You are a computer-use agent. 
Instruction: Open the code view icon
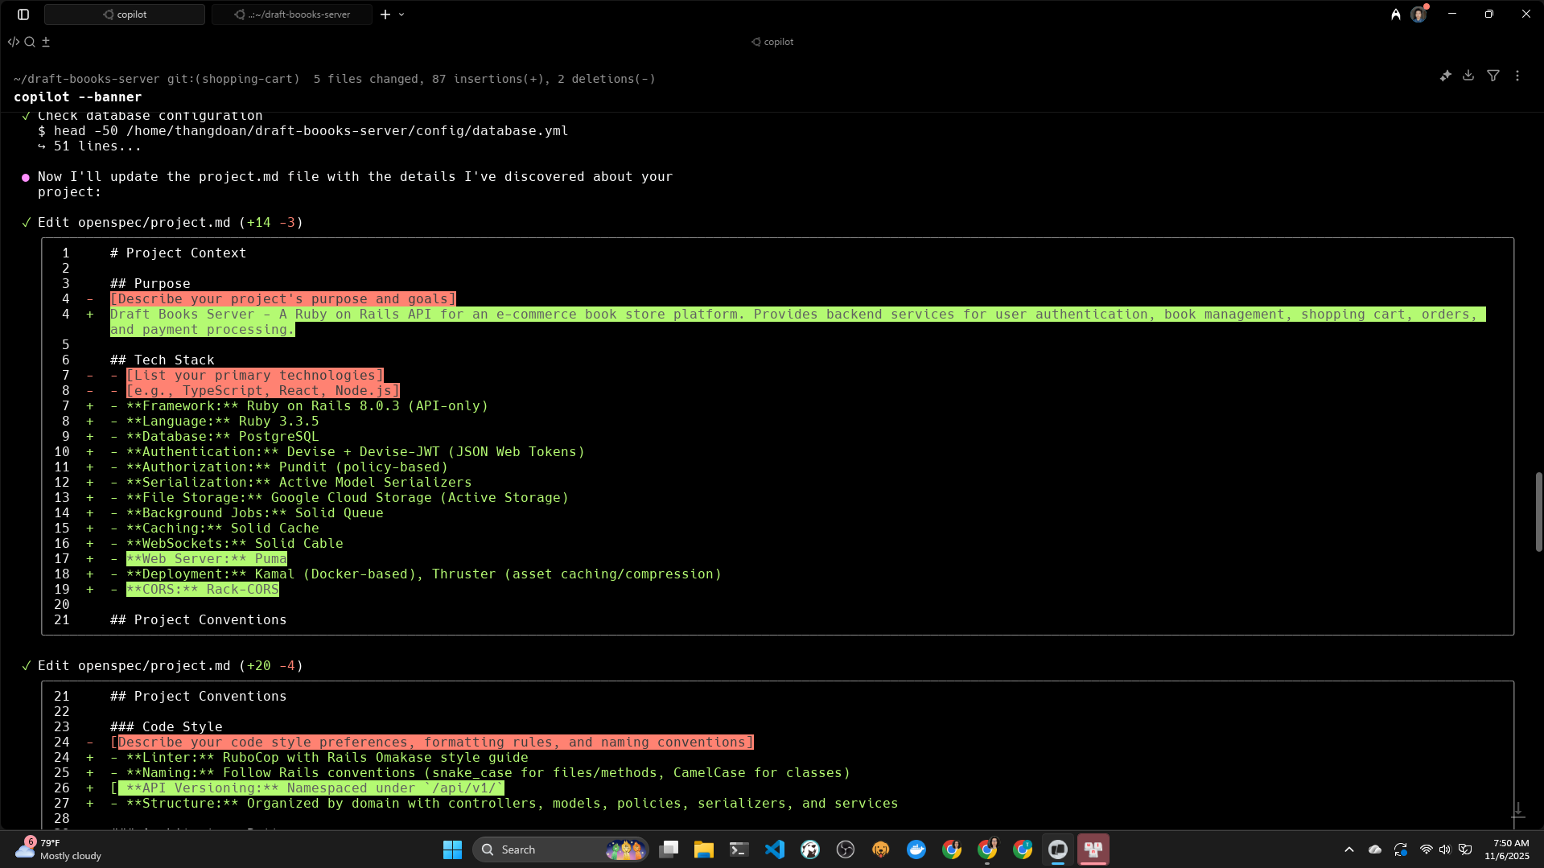pos(14,42)
